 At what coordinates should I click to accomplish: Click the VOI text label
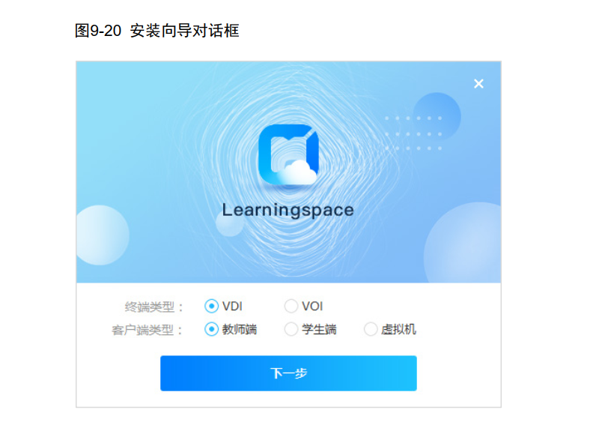(312, 306)
